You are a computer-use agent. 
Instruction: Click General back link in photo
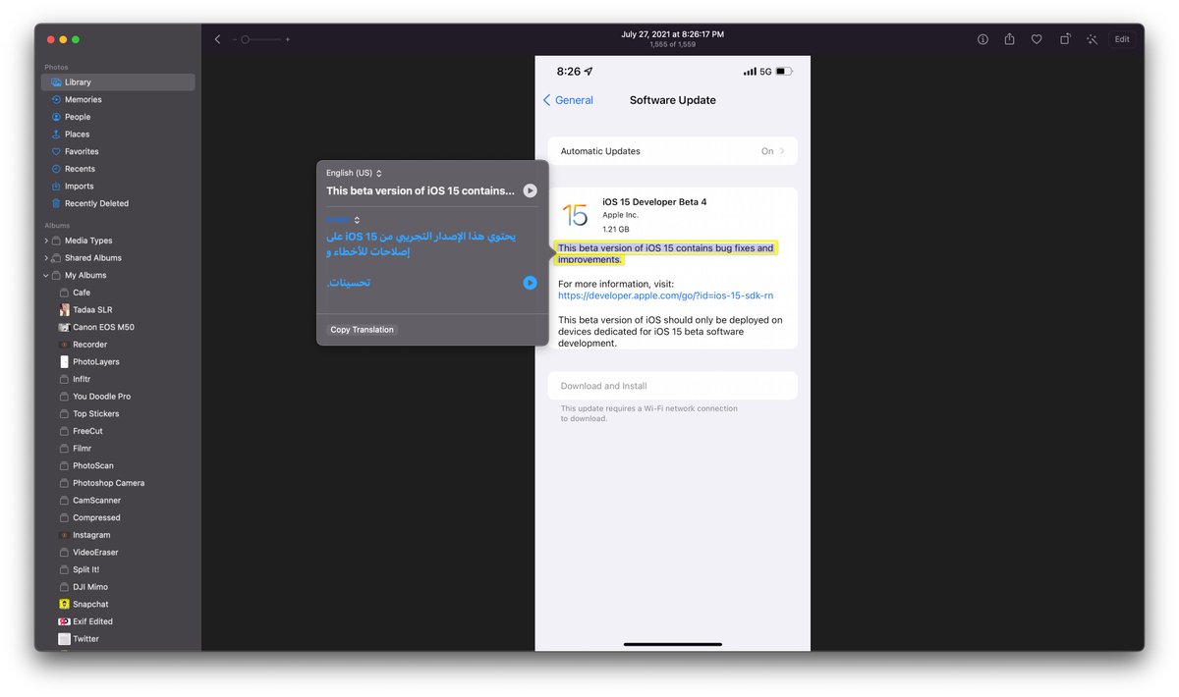point(568,100)
